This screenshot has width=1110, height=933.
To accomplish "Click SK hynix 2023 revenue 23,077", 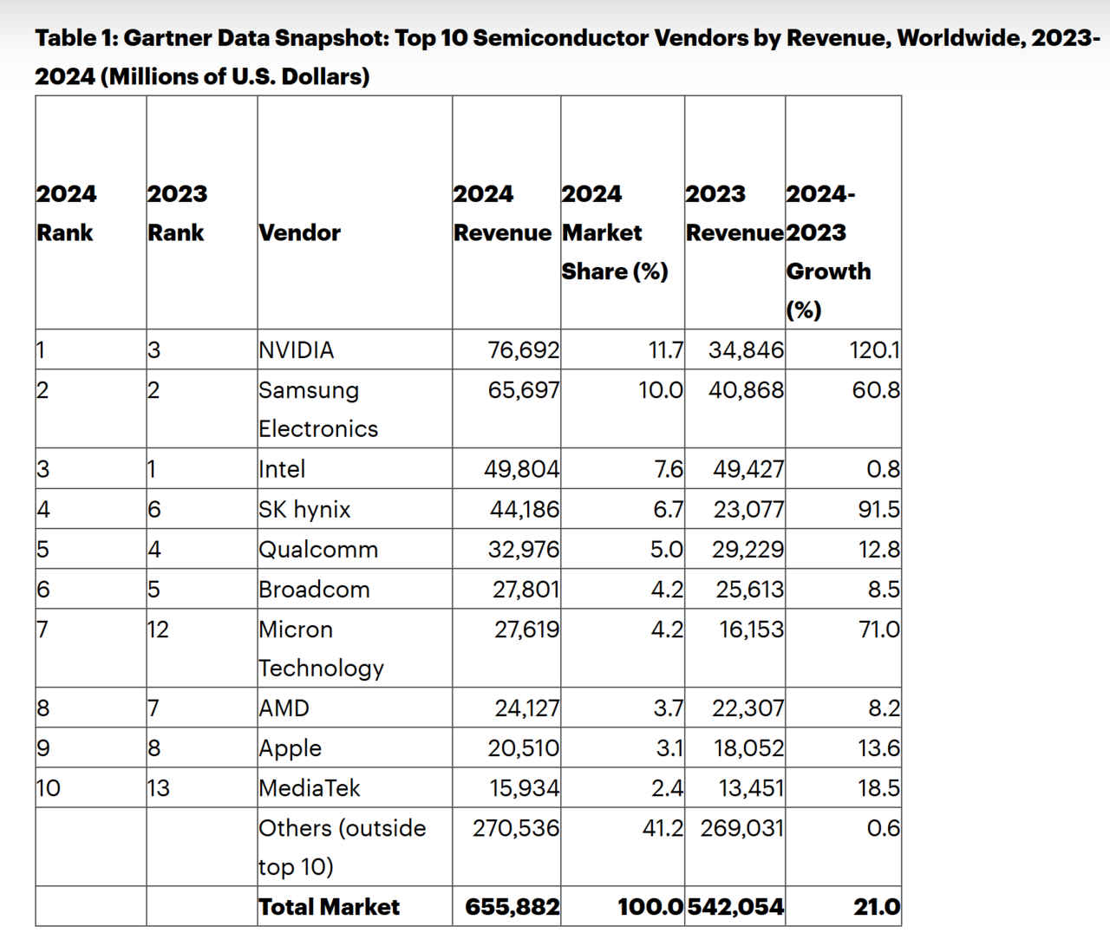I will 749,509.
